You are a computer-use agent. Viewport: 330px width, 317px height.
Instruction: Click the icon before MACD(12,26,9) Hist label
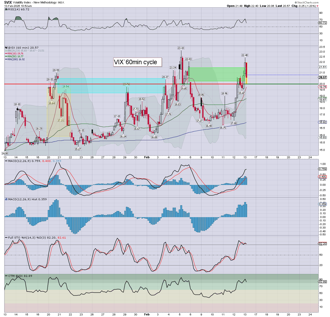click(x=6, y=199)
